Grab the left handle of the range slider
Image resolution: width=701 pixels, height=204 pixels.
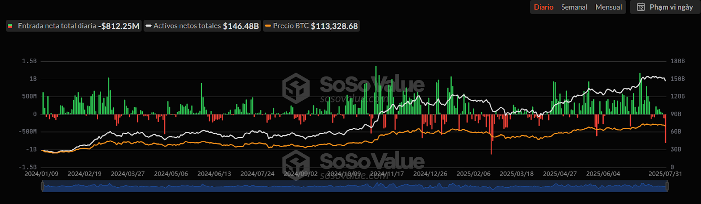tap(42, 186)
